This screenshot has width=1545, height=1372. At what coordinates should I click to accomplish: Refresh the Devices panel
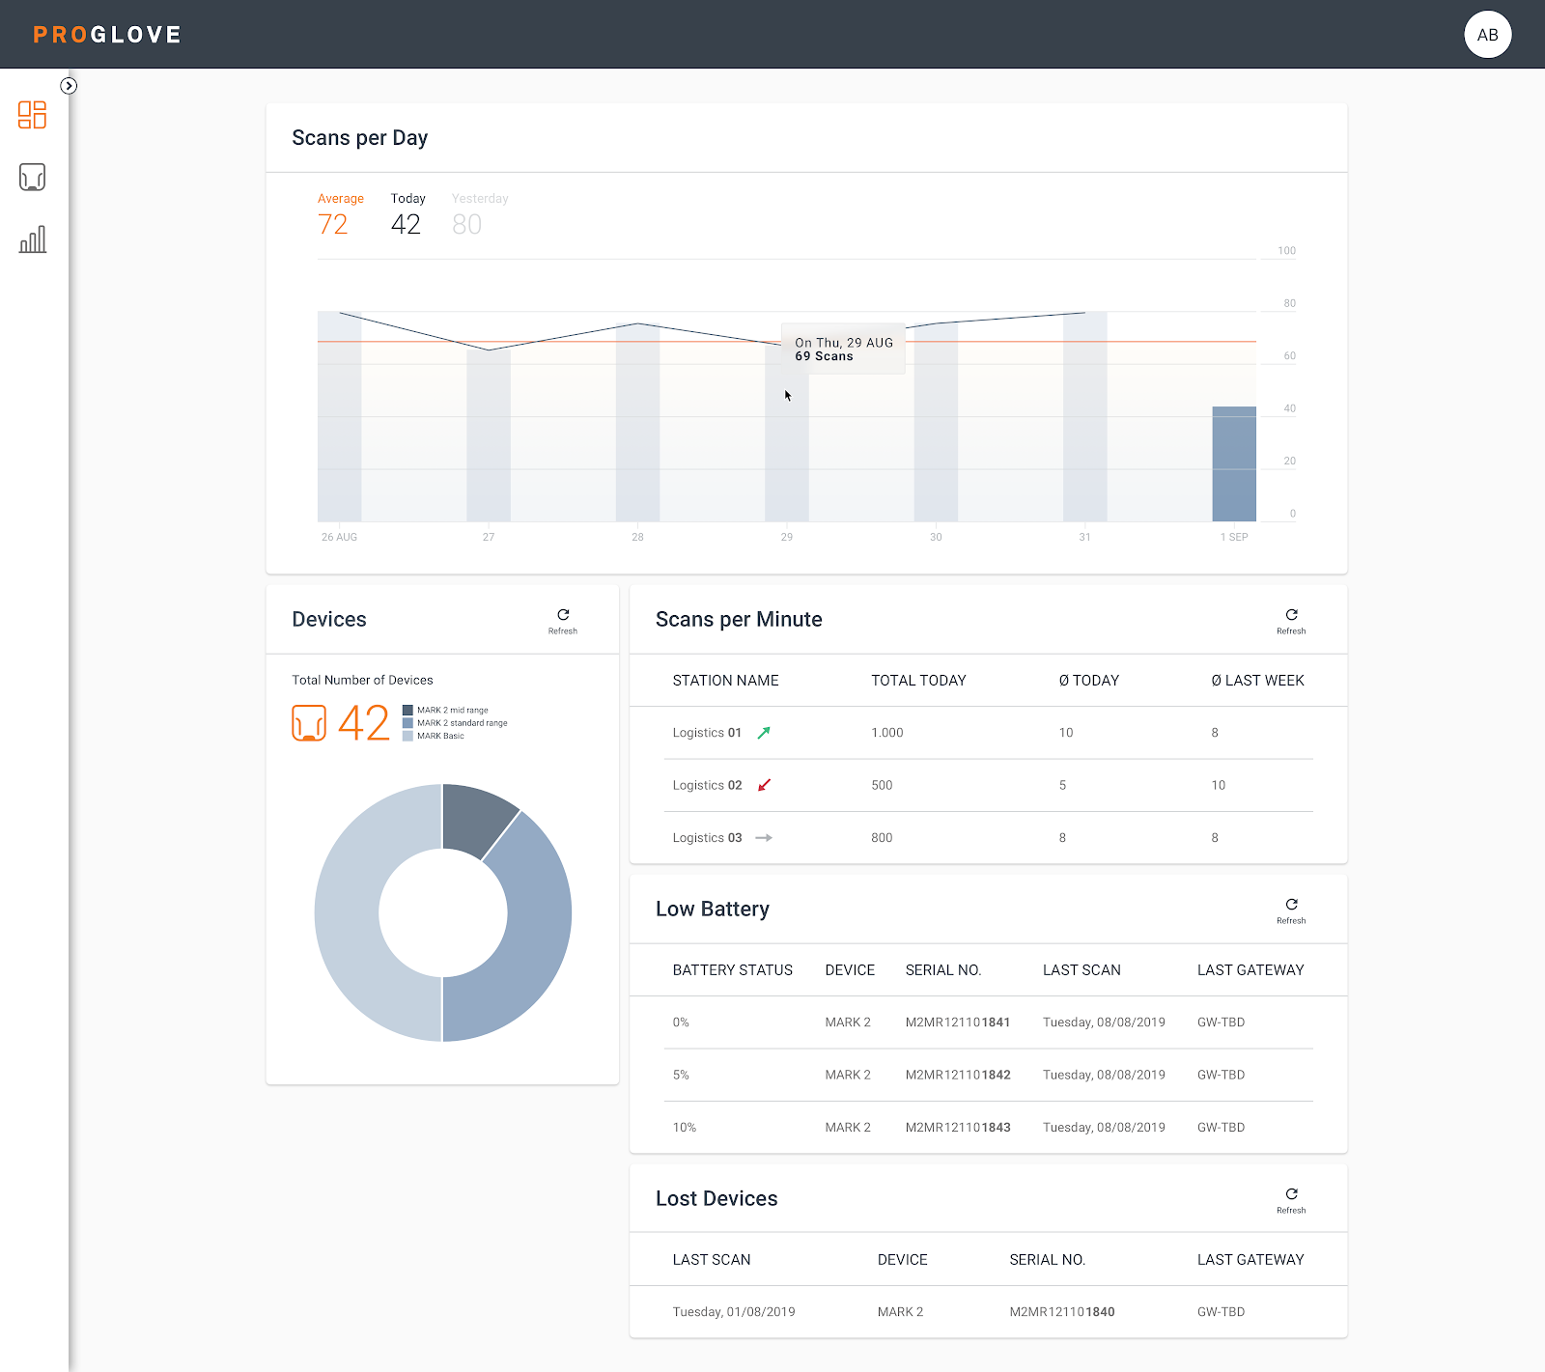point(563,620)
